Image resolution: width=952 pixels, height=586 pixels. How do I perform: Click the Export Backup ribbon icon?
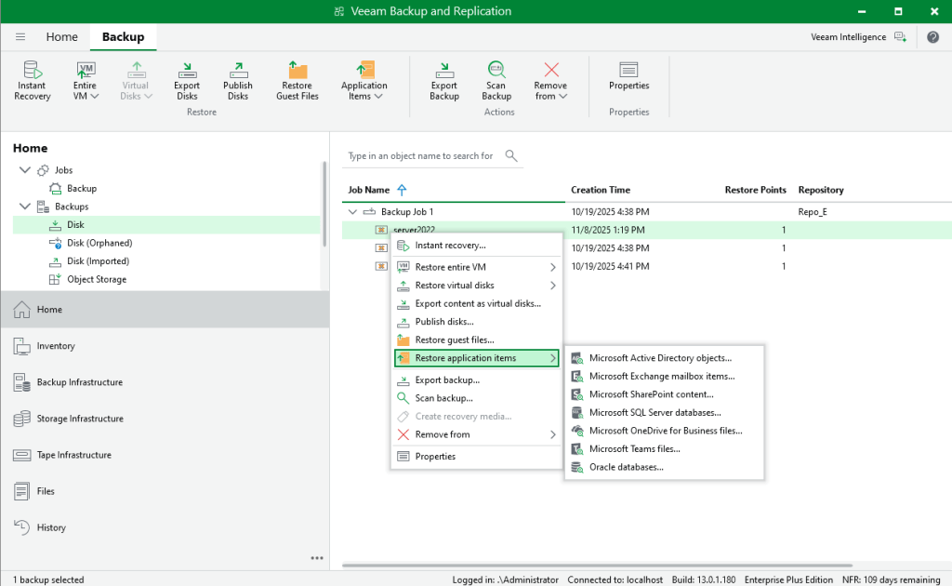click(444, 81)
